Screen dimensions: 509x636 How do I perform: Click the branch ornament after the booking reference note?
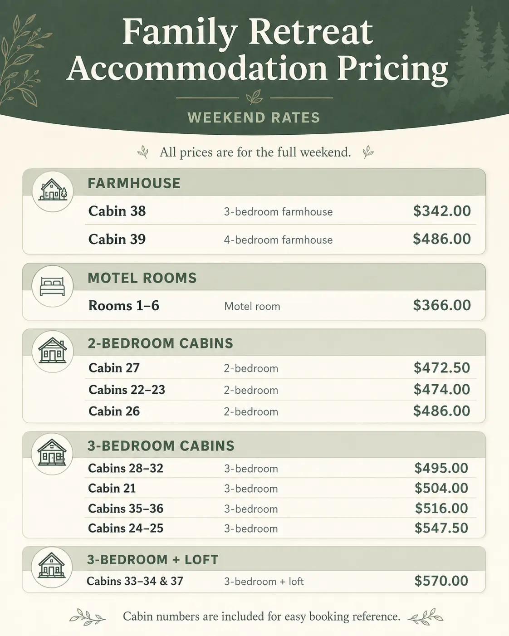tap(426, 617)
